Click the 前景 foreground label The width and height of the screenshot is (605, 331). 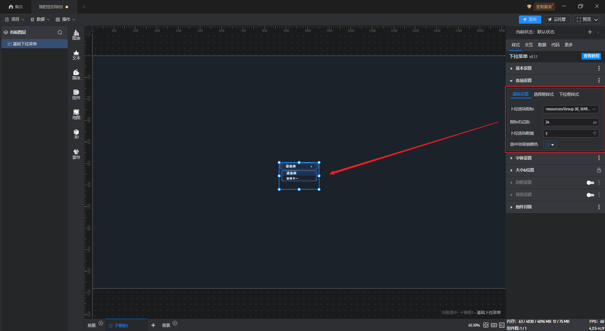tap(92, 325)
